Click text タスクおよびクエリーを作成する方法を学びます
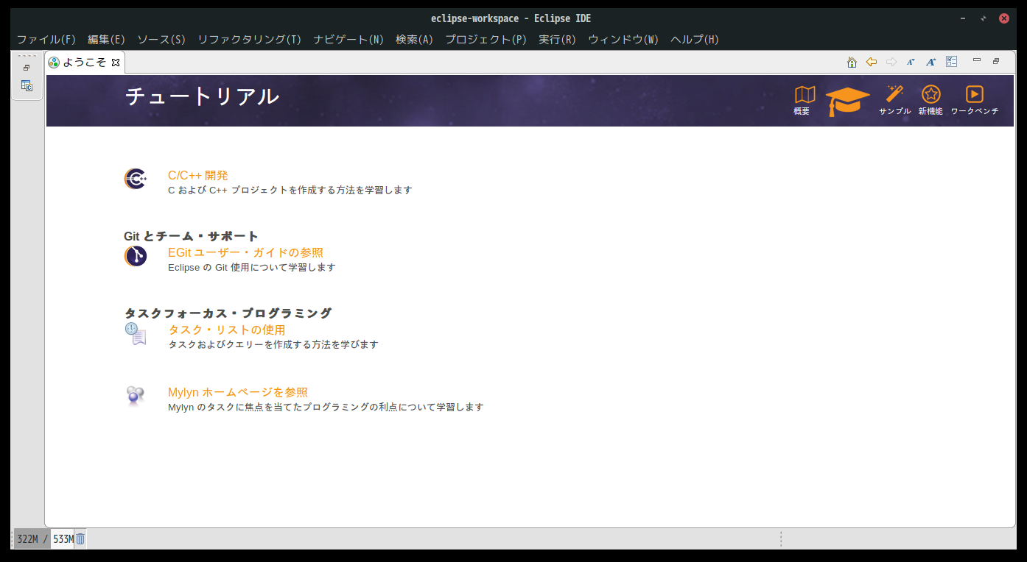This screenshot has height=562, width=1027. click(273, 344)
